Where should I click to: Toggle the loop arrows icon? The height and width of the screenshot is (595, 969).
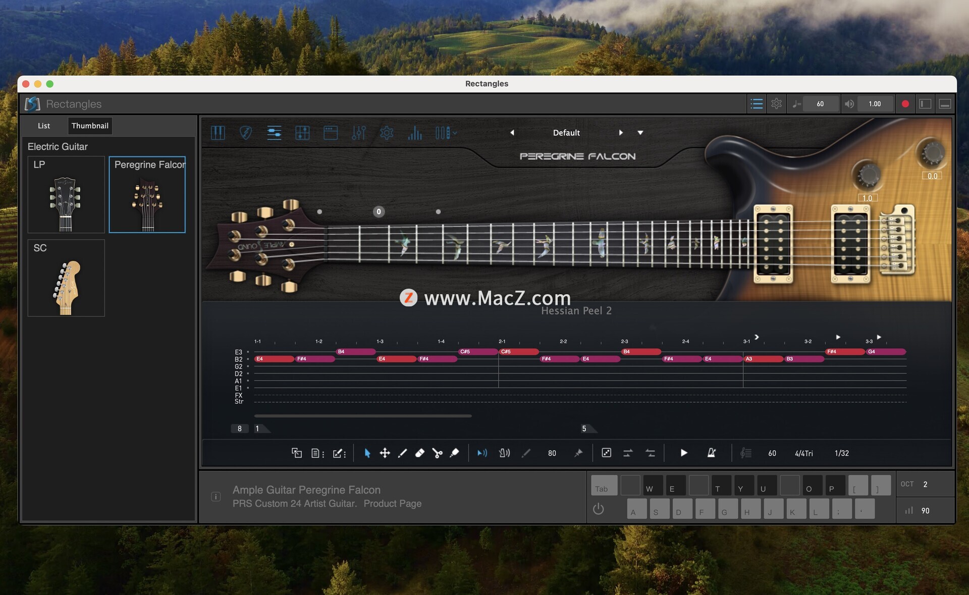(628, 453)
